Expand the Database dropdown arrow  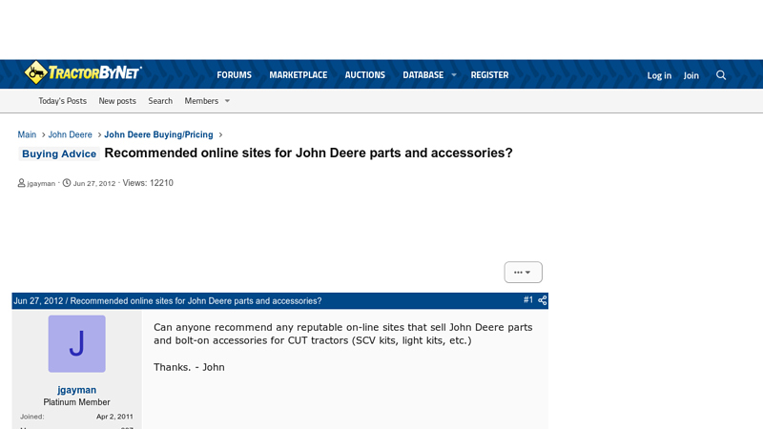point(454,75)
